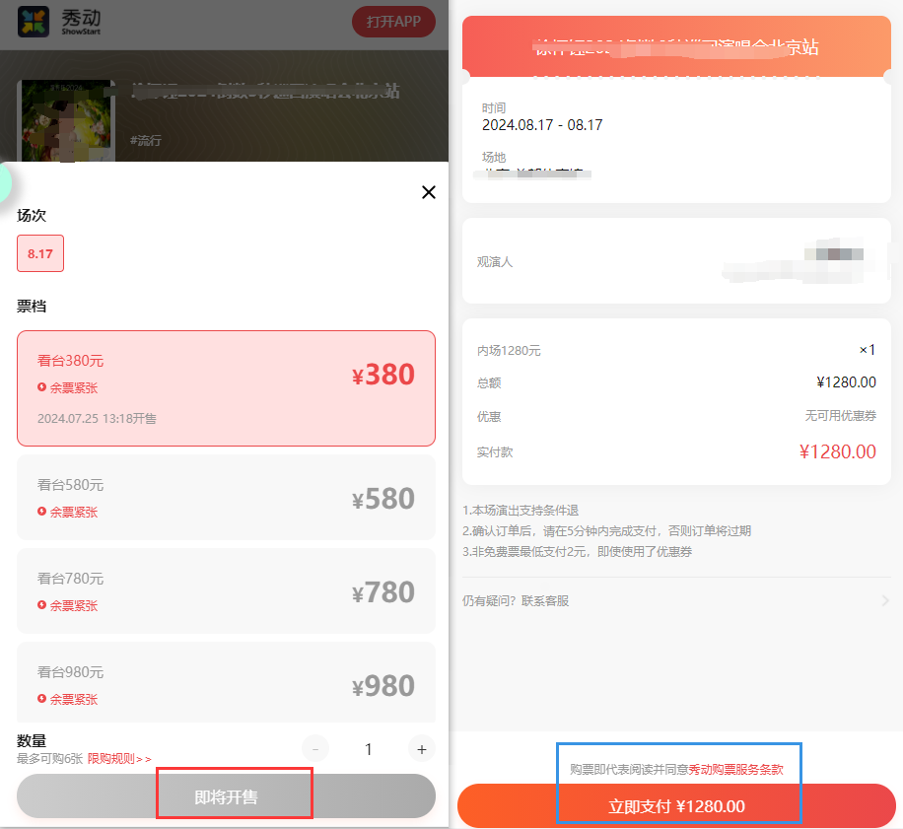The image size is (903, 829).
Task: Click the ShowStart logo icon
Action: (x=34, y=22)
